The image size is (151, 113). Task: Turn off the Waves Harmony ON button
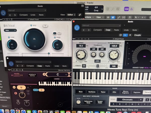[14, 87]
